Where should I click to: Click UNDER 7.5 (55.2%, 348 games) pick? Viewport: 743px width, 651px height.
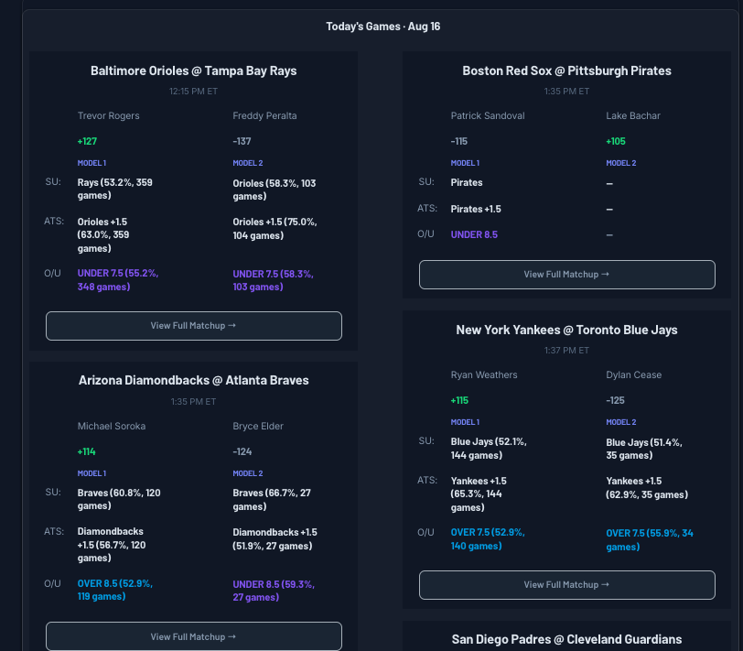[x=117, y=280]
